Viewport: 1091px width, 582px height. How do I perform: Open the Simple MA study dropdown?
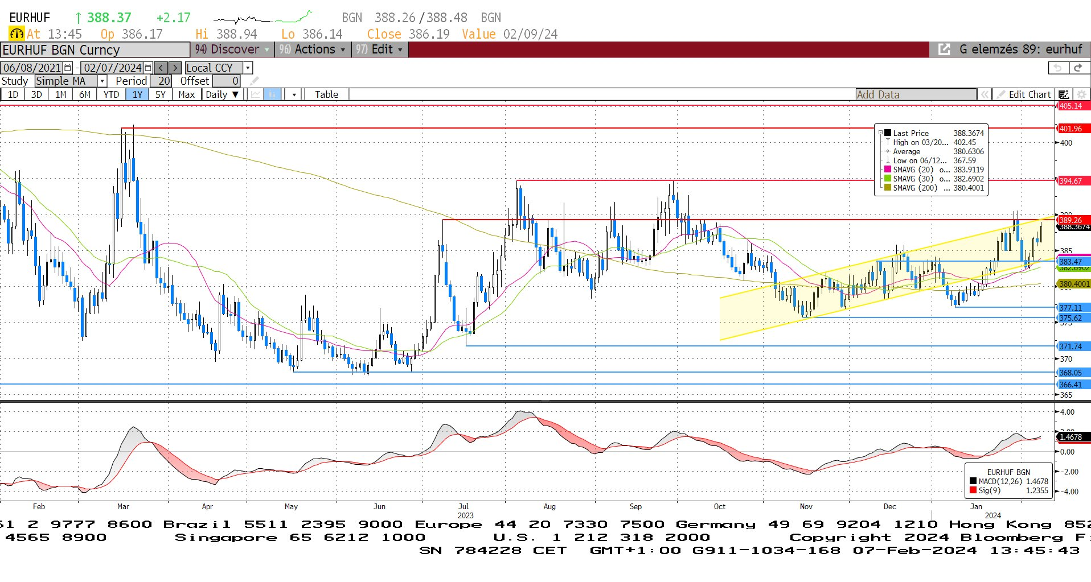click(102, 81)
